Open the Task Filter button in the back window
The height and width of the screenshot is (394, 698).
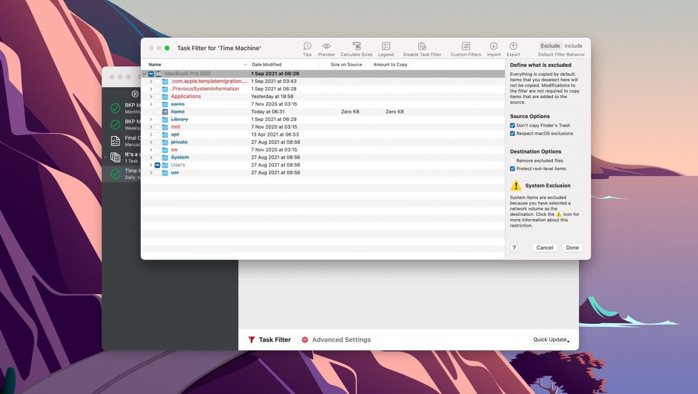[269, 340]
